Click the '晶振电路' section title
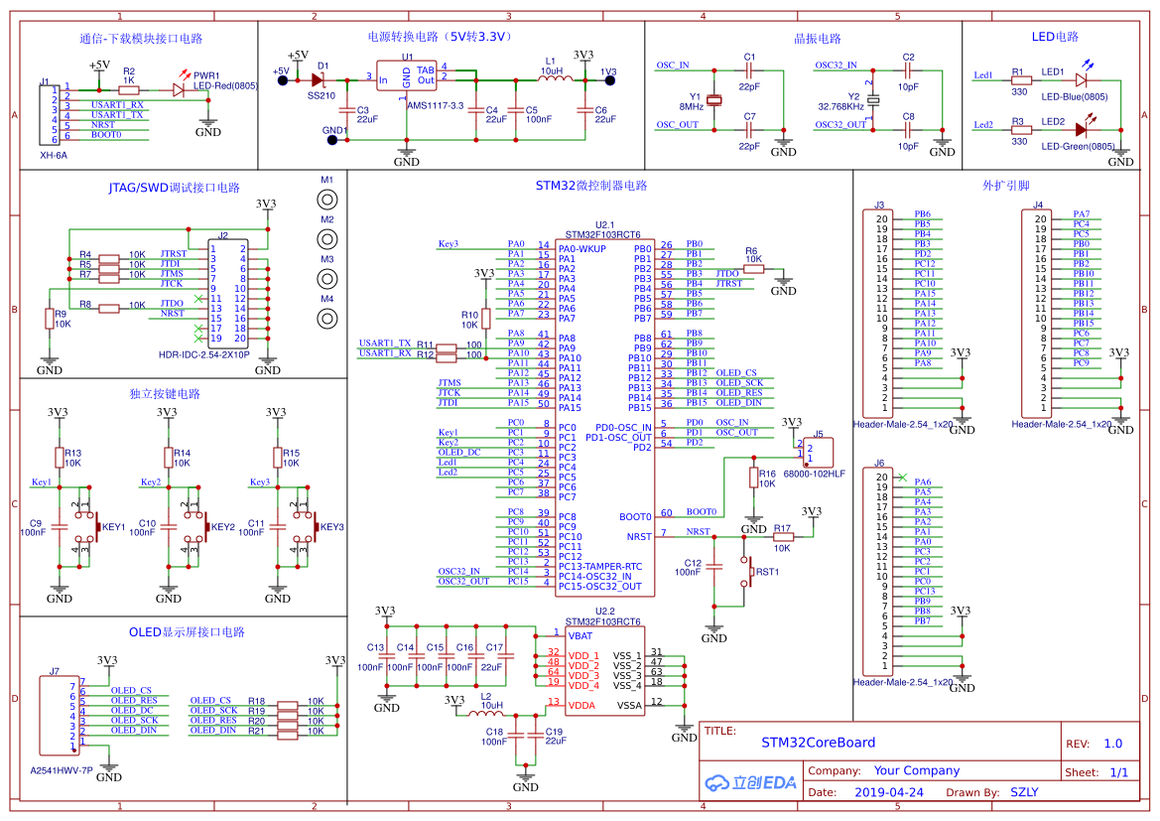The width and height of the screenshot is (1160, 821). coord(818,39)
